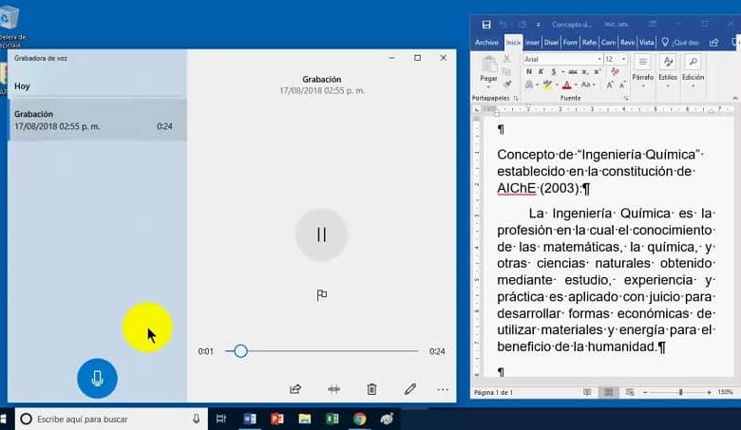Share the recording
This screenshot has width=741, height=430.
295,389
